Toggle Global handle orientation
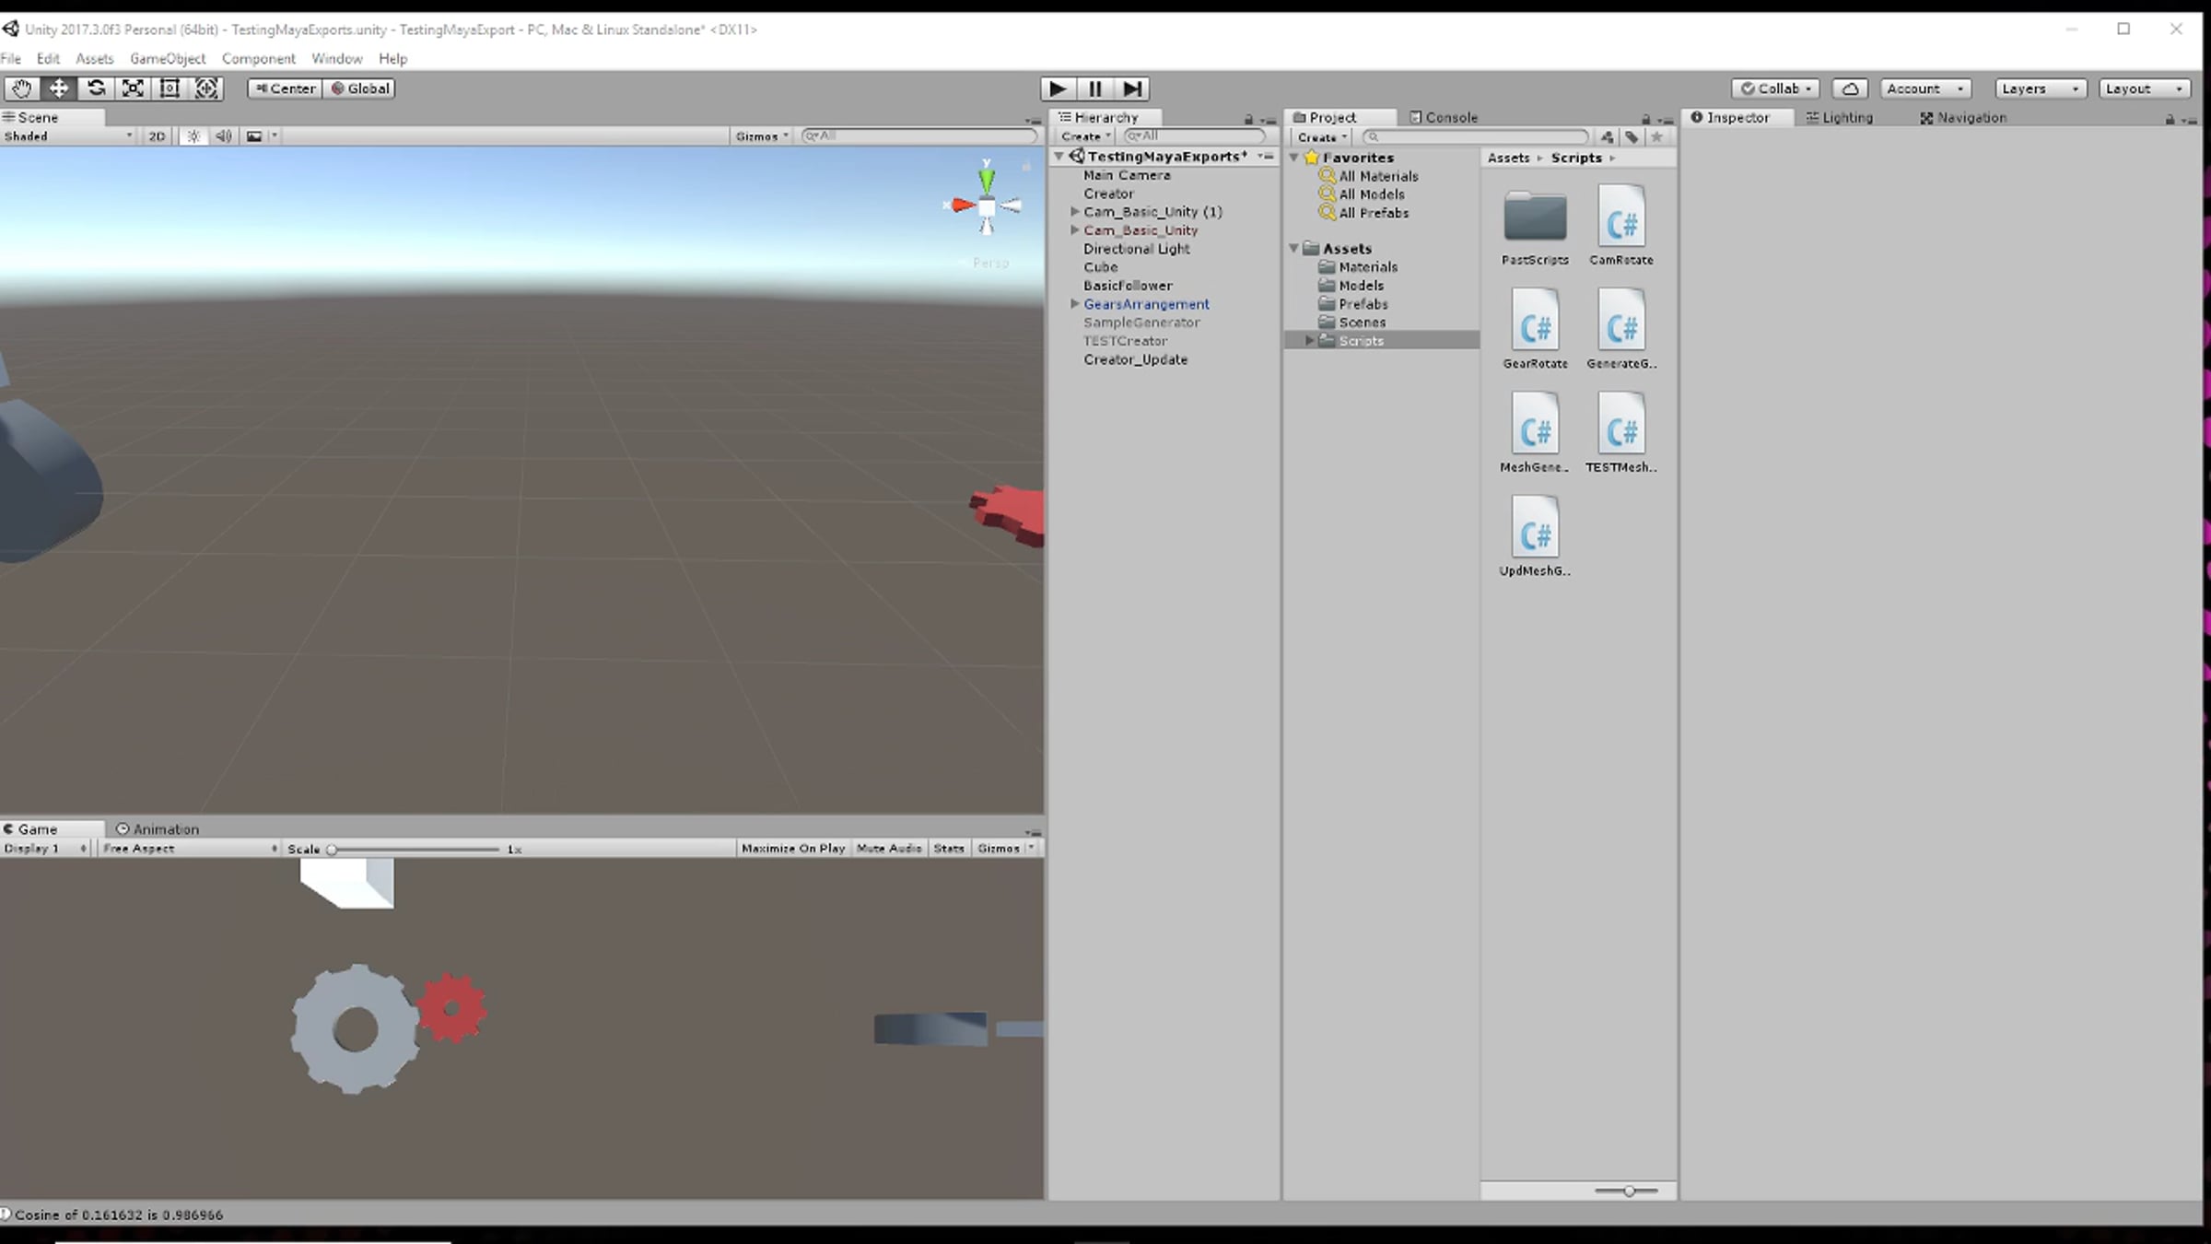This screenshot has height=1244, width=2211. tap(360, 88)
